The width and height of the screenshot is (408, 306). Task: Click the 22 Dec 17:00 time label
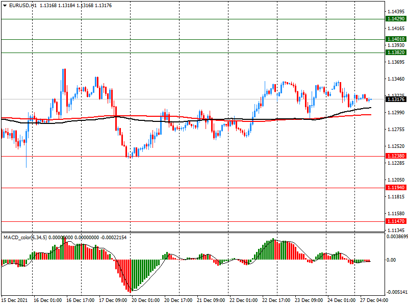tap(276, 300)
